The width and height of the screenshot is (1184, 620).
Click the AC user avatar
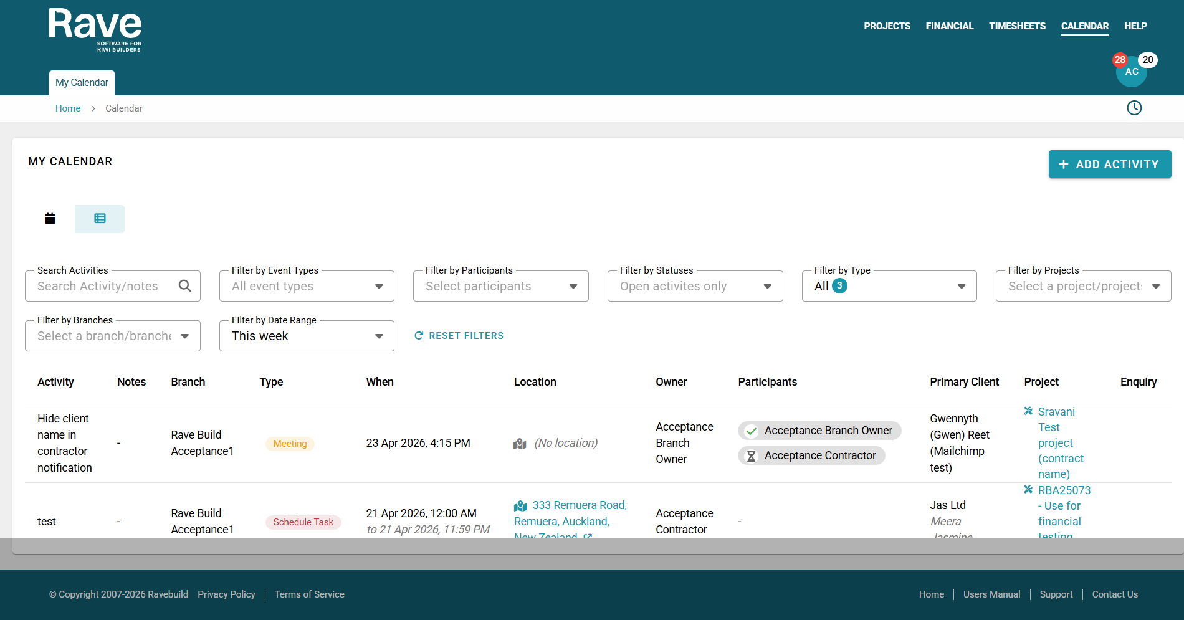(x=1132, y=72)
